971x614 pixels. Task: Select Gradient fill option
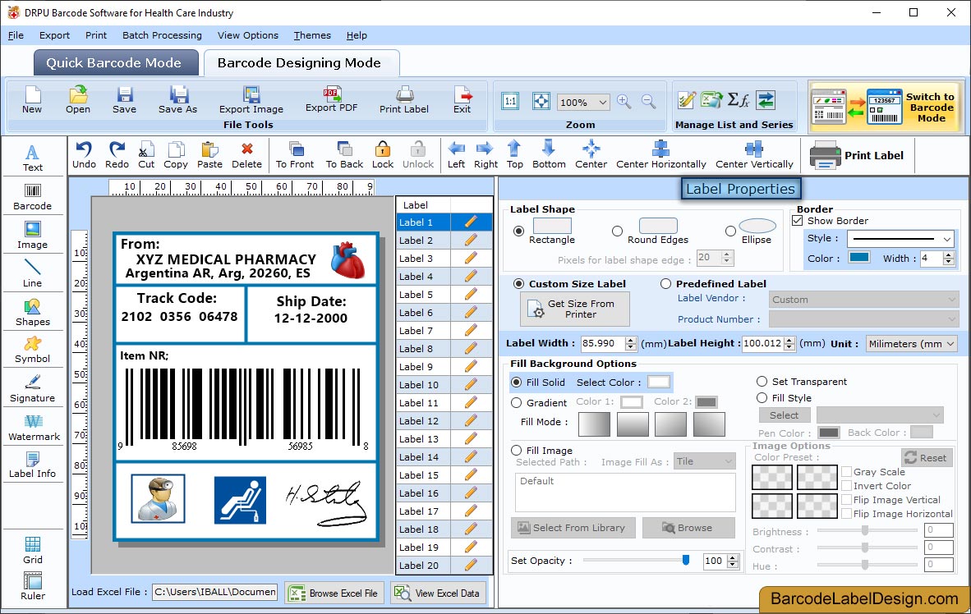[517, 402]
